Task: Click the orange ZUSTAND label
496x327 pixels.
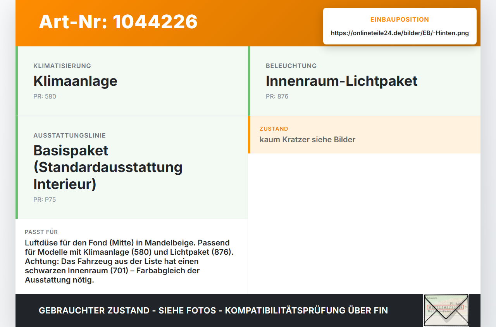Action: point(274,129)
